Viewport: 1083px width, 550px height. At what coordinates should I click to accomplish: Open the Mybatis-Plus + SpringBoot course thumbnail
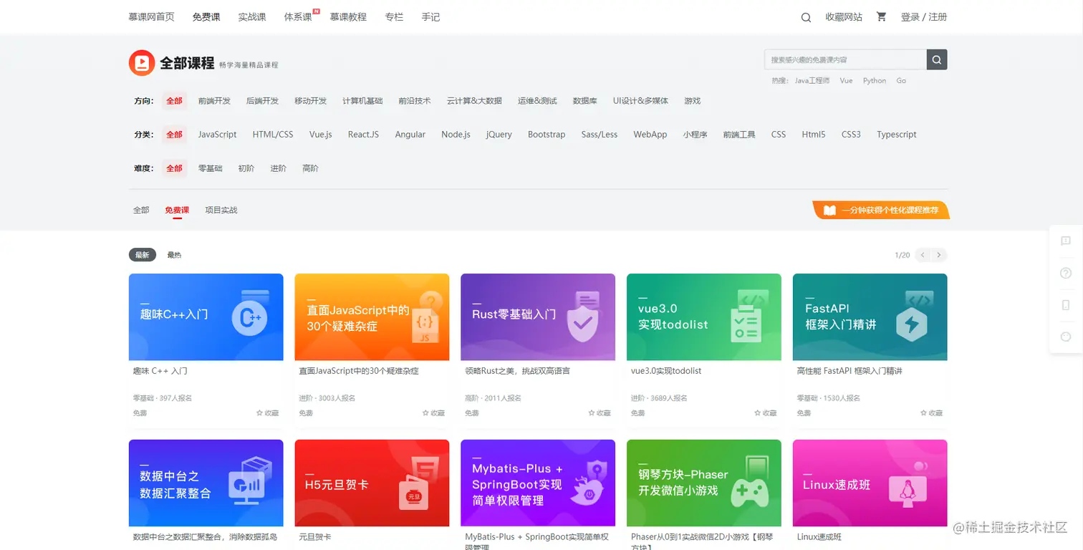click(x=538, y=483)
